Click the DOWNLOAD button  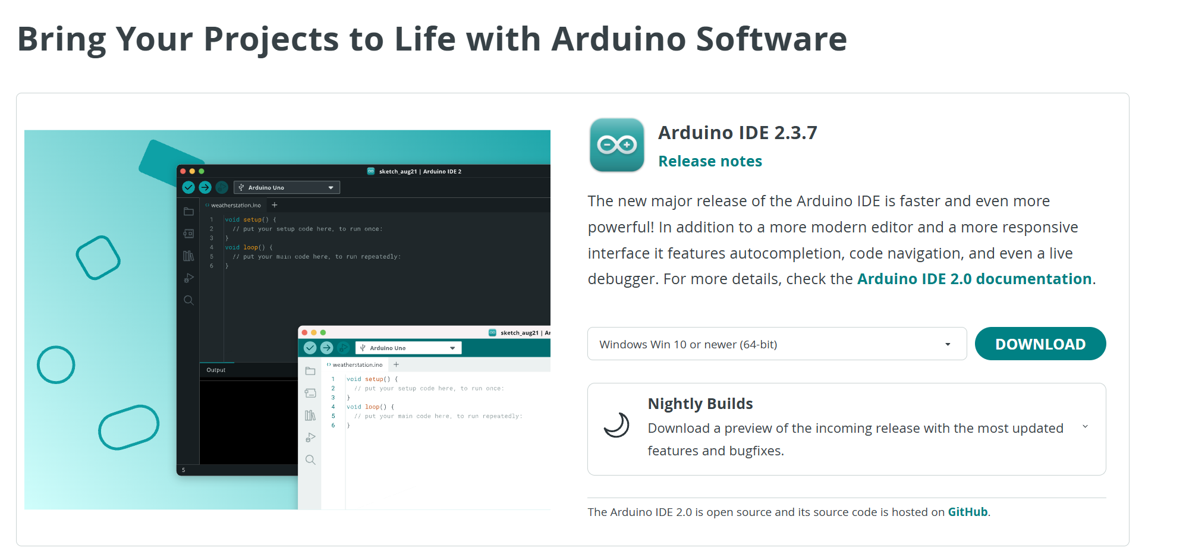tap(1040, 344)
